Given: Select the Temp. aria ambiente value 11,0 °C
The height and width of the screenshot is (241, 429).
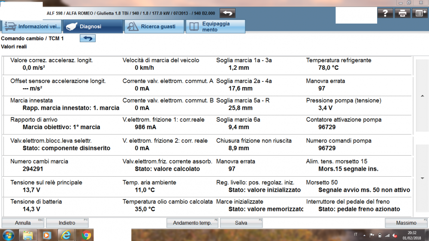Looking at the screenshot, I should point(145,190).
